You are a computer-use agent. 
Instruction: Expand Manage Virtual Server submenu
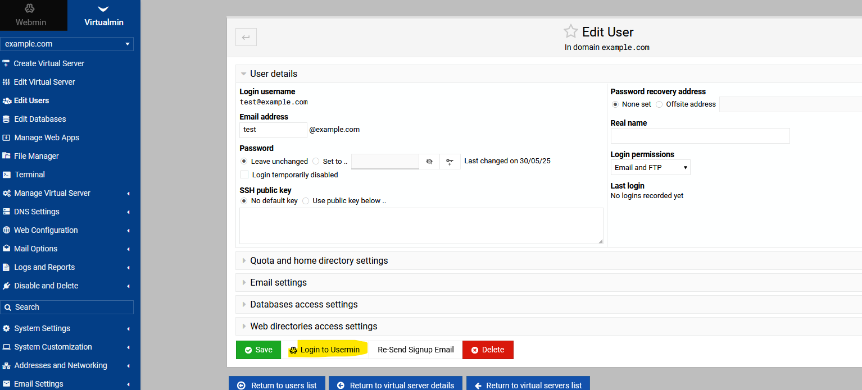128,194
